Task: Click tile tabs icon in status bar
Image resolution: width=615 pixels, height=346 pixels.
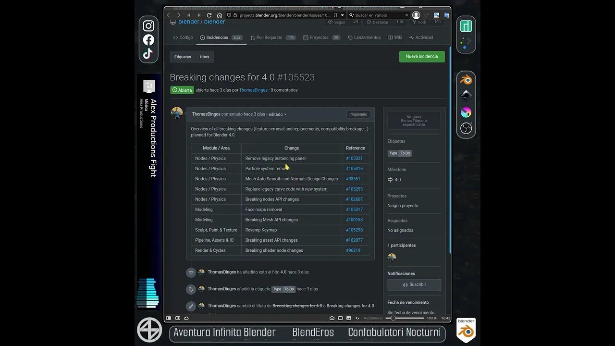Action: coord(178,318)
